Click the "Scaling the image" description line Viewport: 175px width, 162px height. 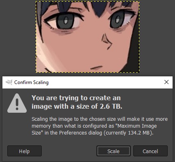pyautogui.click(x=100, y=119)
